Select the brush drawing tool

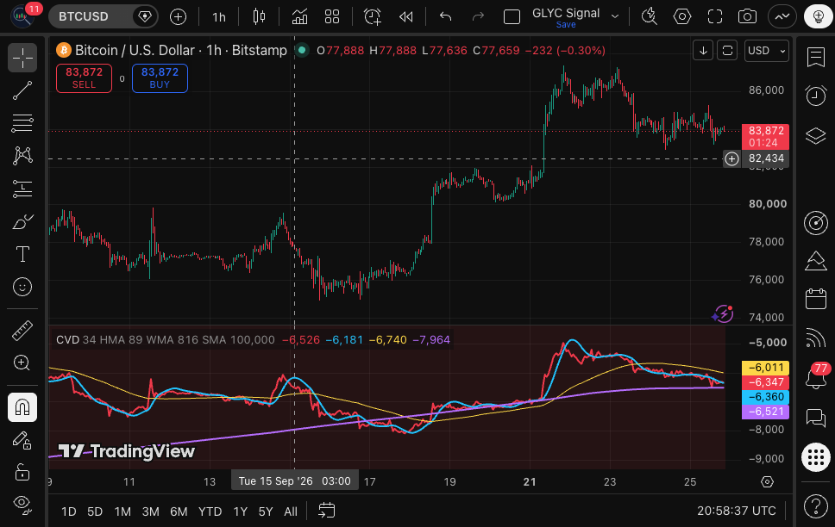(x=22, y=222)
